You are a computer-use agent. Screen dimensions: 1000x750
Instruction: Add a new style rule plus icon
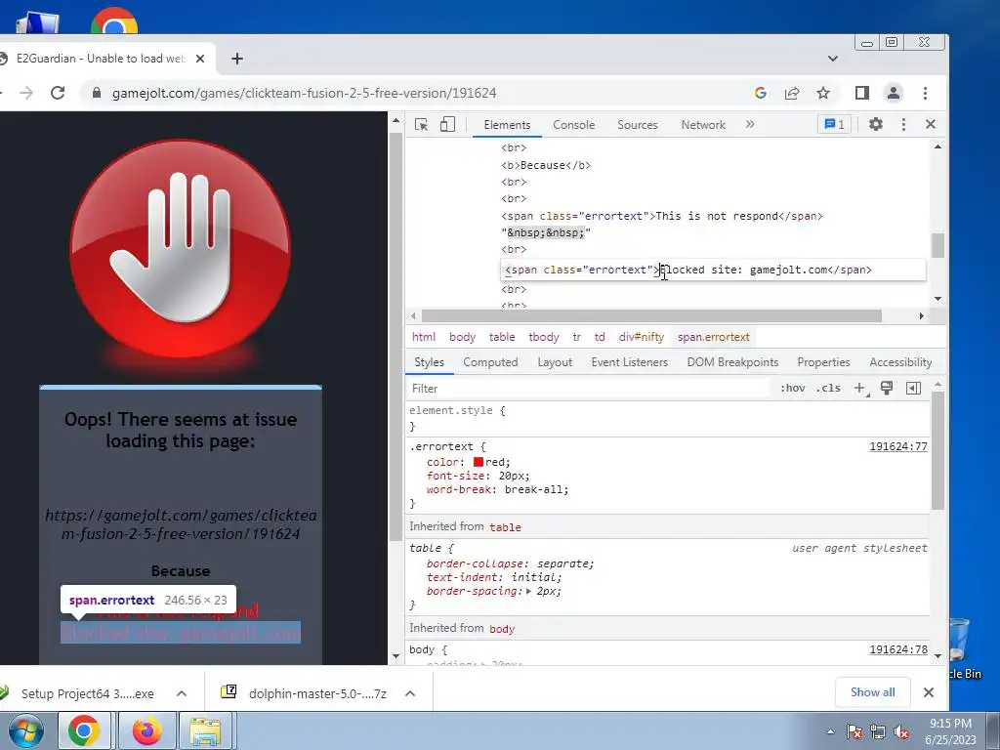coord(859,389)
